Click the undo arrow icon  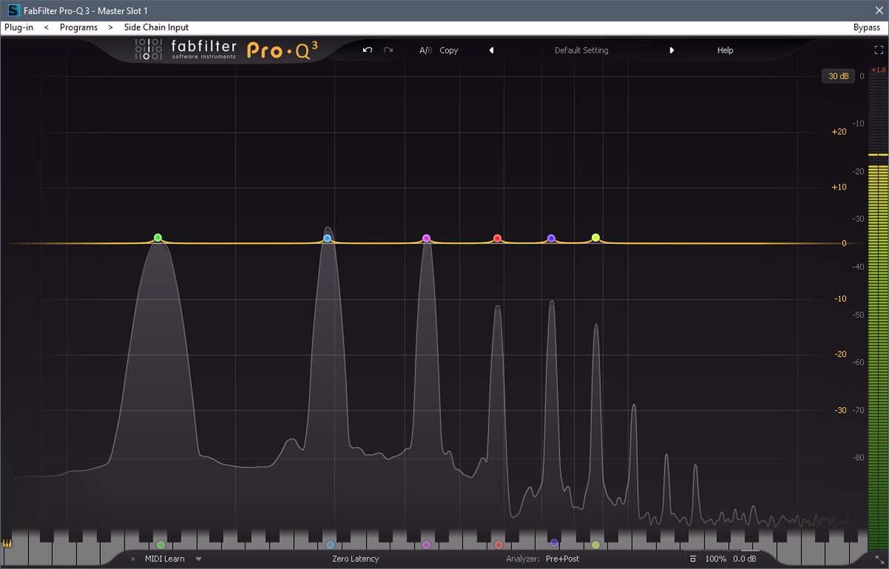tap(367, 50)
